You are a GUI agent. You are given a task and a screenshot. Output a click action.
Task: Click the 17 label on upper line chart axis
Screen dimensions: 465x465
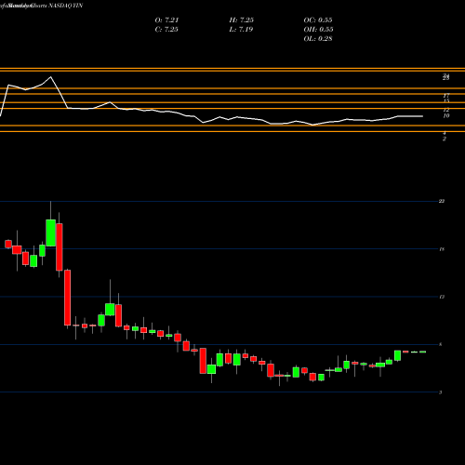pos(446,96)
